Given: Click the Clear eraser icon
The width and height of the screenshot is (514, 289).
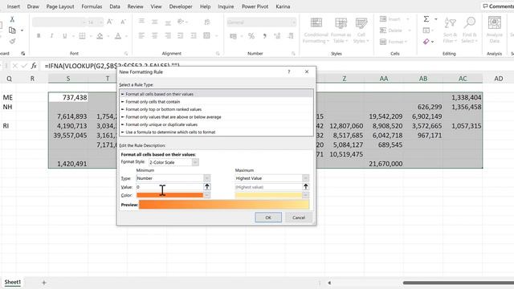Looking at the screenshot, I should pyautogui.click(x=426, y=42).
